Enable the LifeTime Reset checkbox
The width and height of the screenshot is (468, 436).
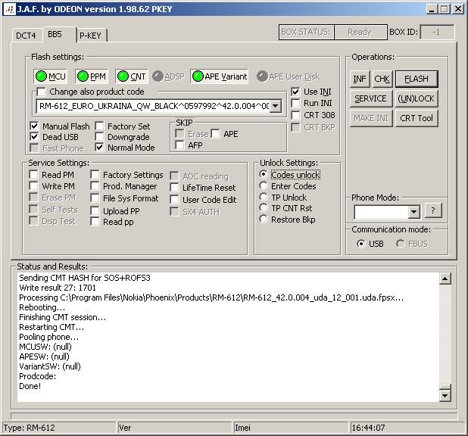174,188
